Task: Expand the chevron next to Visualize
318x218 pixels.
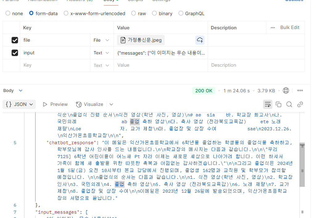Action: point(111,104)
